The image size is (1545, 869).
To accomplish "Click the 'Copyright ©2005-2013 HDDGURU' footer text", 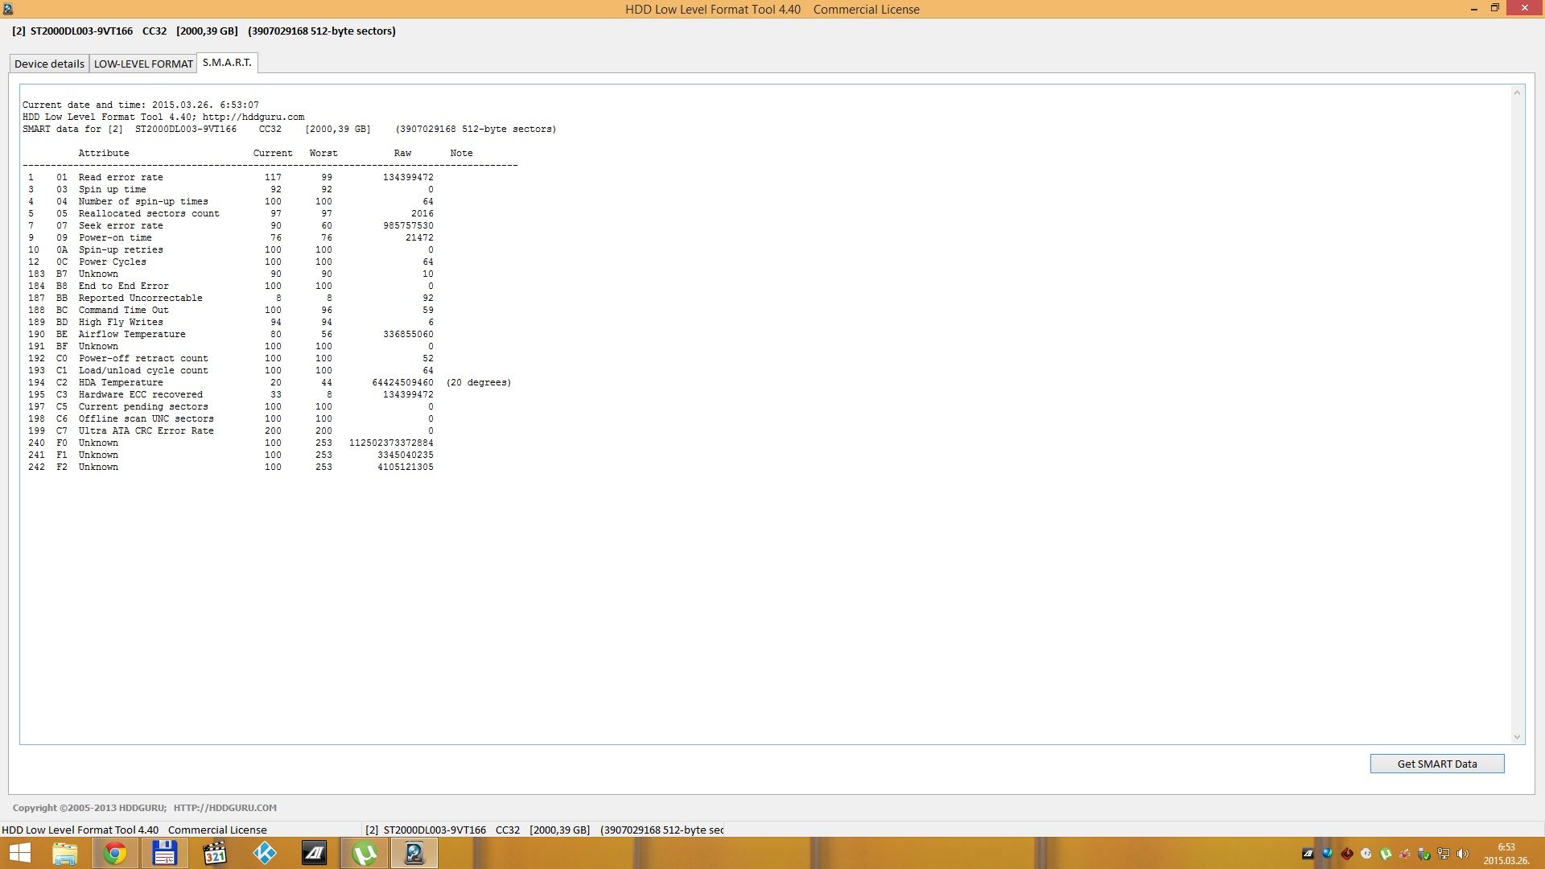I will 89,808.
